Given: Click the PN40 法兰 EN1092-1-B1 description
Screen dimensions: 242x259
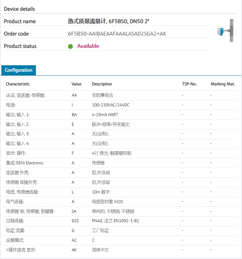Looking at the screenshot, I should (115, 221).
